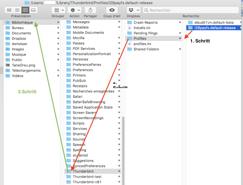Image resolution: width=243 pixels, height=185 pixels.
Task: Click the Partager share button
Action: tap(90, 10)
